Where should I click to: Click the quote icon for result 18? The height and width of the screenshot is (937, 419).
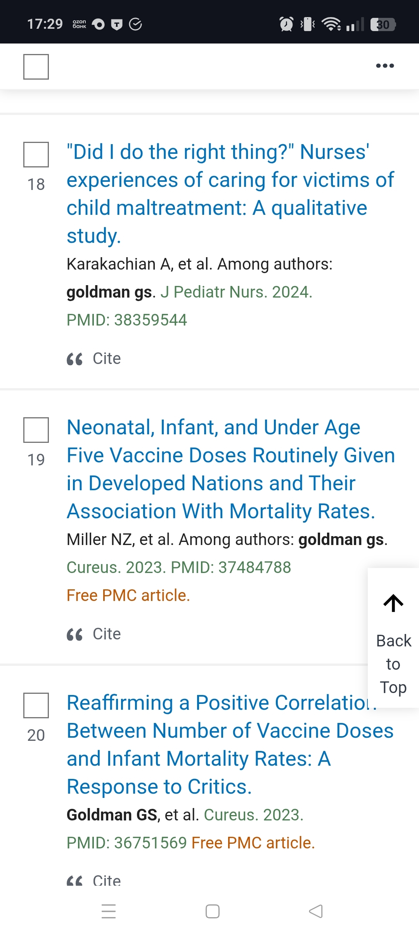(74, 359)
